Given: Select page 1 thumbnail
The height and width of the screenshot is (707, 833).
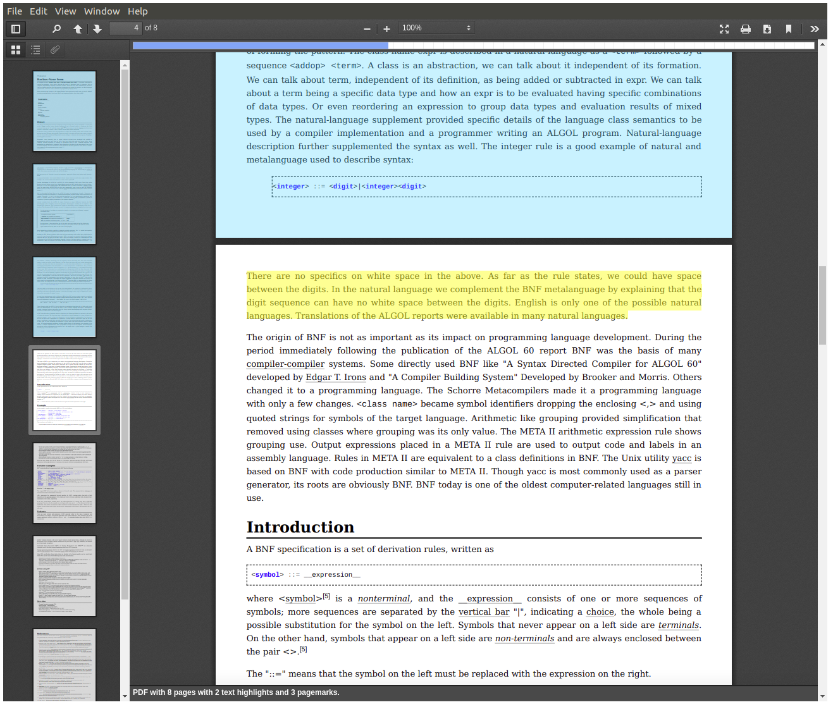Looking at the screenshot, I should pos(65,111).
